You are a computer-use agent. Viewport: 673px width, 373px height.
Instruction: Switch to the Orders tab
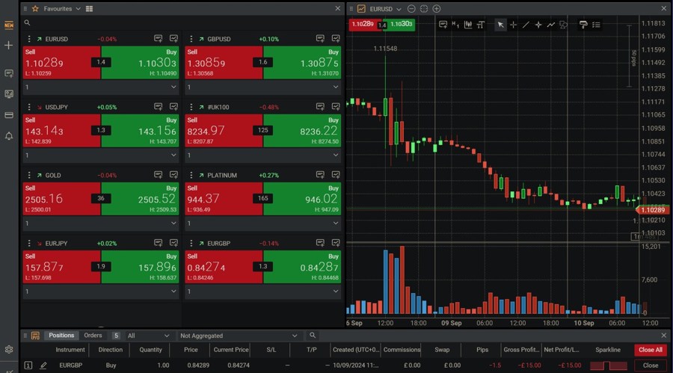[93, 336]
